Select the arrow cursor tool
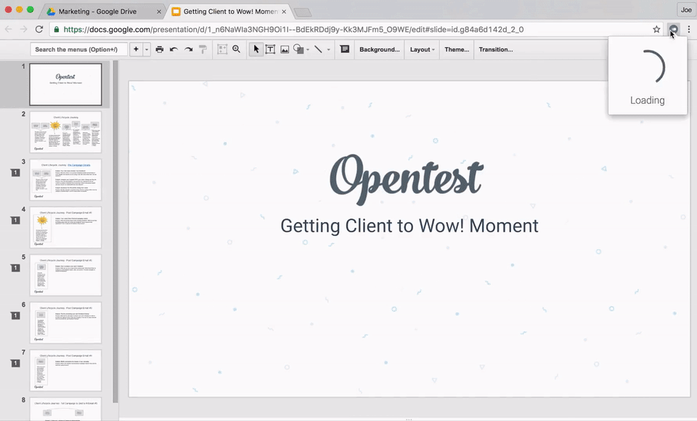Screen dimensions: 697x421 click(256, 49)
